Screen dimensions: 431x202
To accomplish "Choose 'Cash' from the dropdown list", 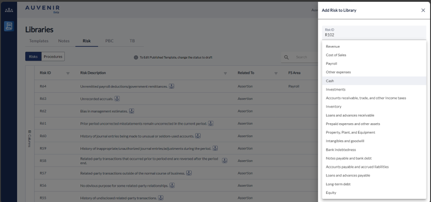I will (330, 81).
